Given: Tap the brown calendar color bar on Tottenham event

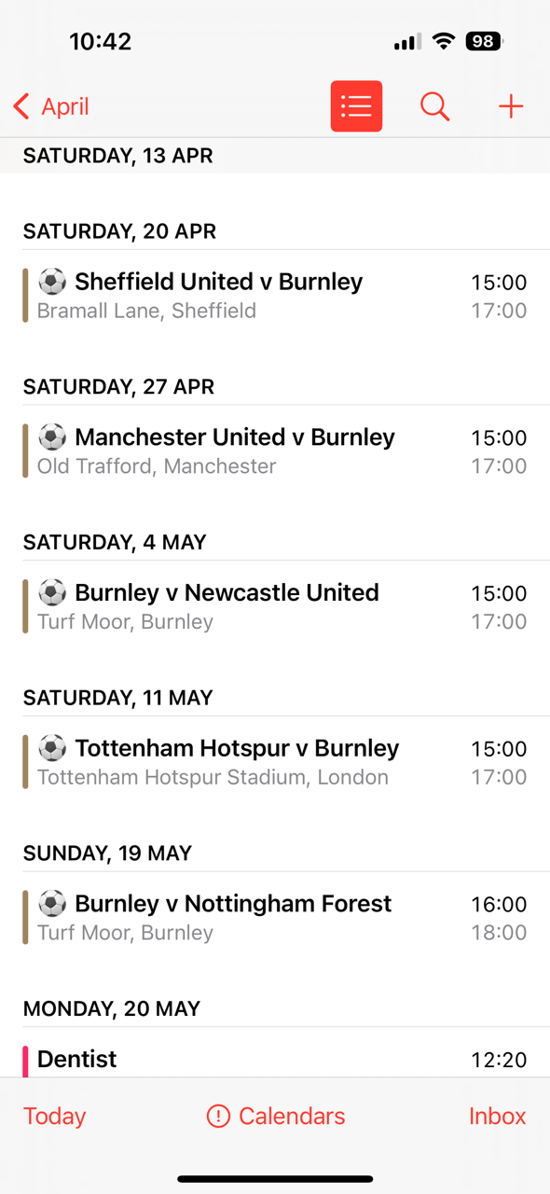Looking at the screenshot, I should (25, 762).
